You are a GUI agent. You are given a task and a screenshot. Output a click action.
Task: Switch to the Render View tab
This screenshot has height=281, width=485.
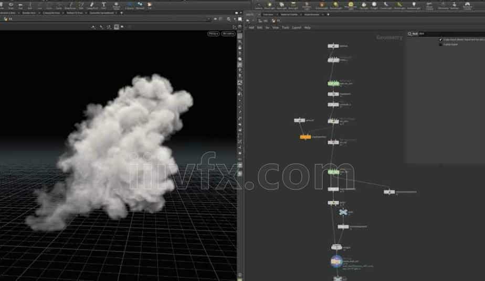[29, 13]
